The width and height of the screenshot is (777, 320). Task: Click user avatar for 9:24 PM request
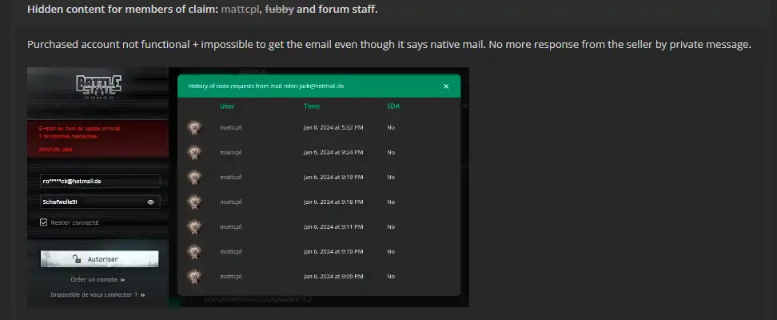tap(193, 152)
